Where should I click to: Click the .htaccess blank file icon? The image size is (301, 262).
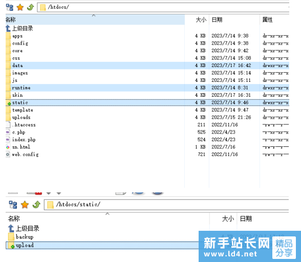point(8,125)
